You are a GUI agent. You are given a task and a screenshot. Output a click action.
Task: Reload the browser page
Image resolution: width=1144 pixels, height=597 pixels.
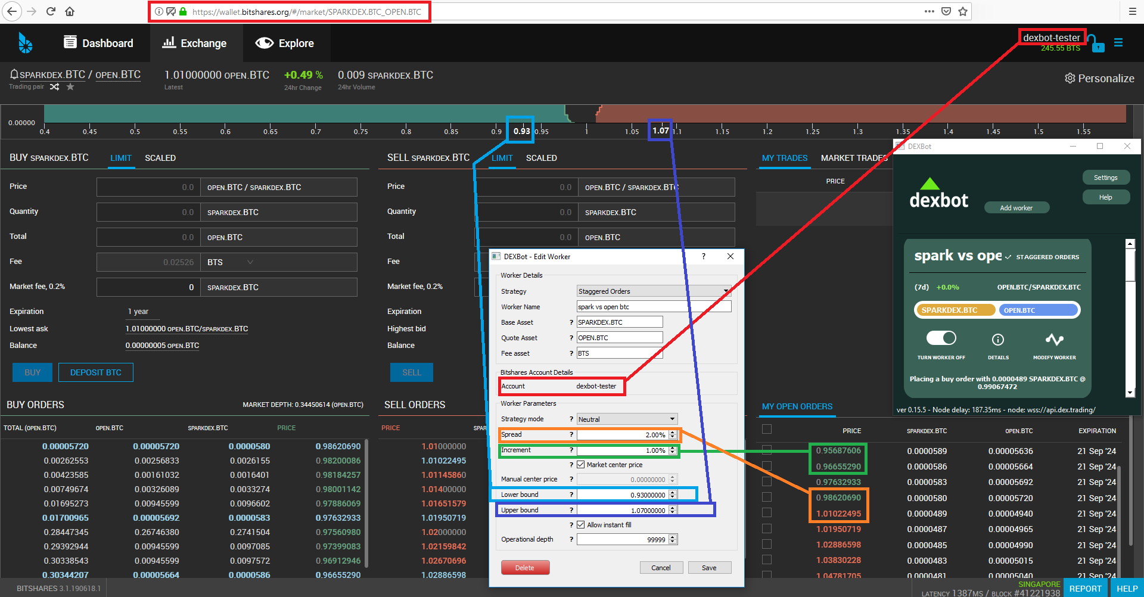(x=51, y=11)
